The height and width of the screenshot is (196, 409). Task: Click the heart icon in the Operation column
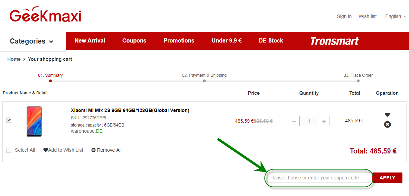[387, 115]
